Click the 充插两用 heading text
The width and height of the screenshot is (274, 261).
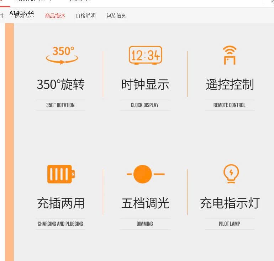61,203
